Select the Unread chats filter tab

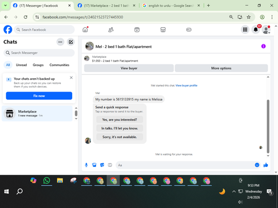(21, 65)
